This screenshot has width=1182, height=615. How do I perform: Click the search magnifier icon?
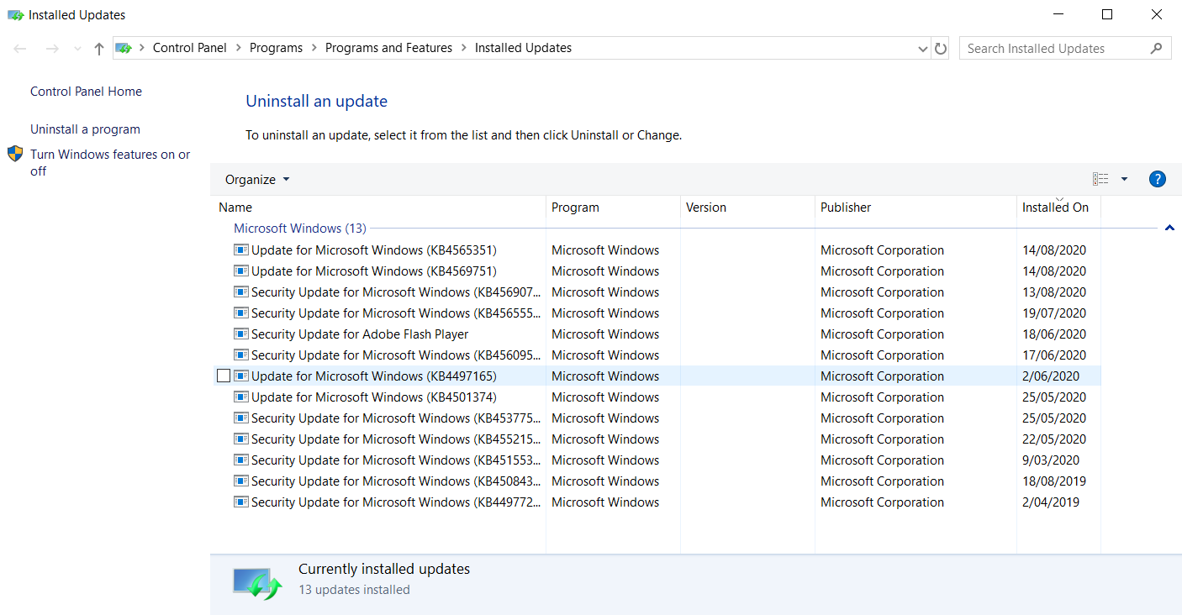click(x=1157, y=48)
